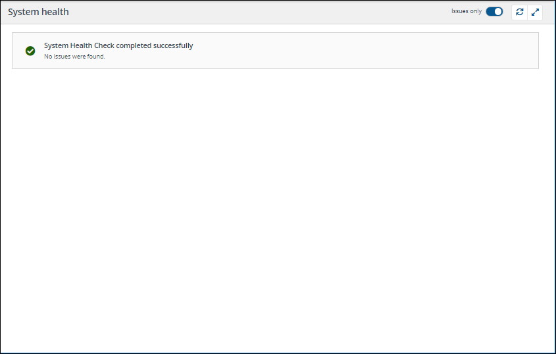556x354 pixels.
Task: Refresh the System health check
Action: tap(519, 12)
